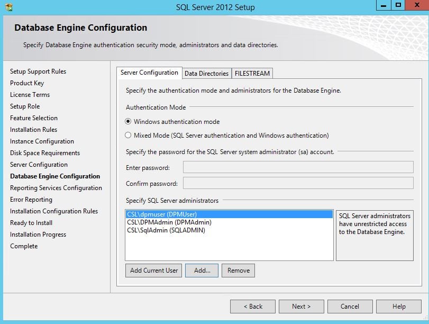Focus the Enter password field
This screenshot has width=429, height=324.
click(x=298, y=167)
